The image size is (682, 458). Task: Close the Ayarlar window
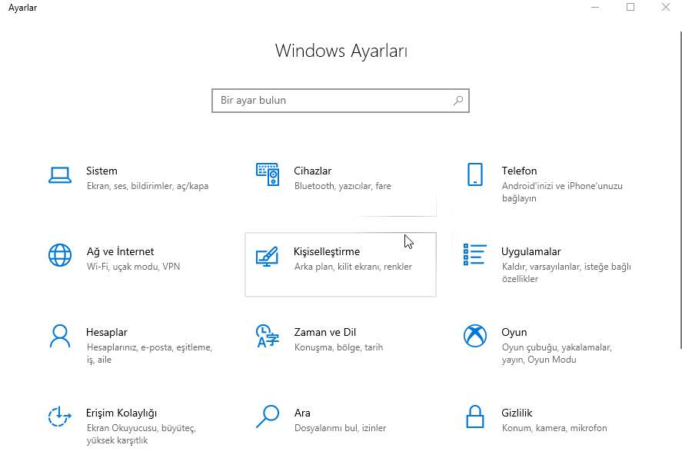pyautogui.click(x=666, y=8)
